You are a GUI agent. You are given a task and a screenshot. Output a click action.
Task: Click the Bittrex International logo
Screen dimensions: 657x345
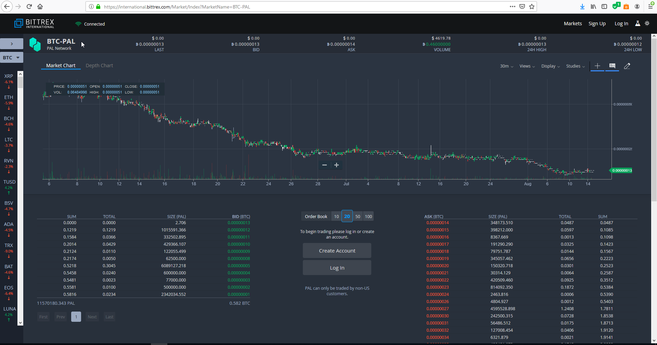click(x=34, y=24)
